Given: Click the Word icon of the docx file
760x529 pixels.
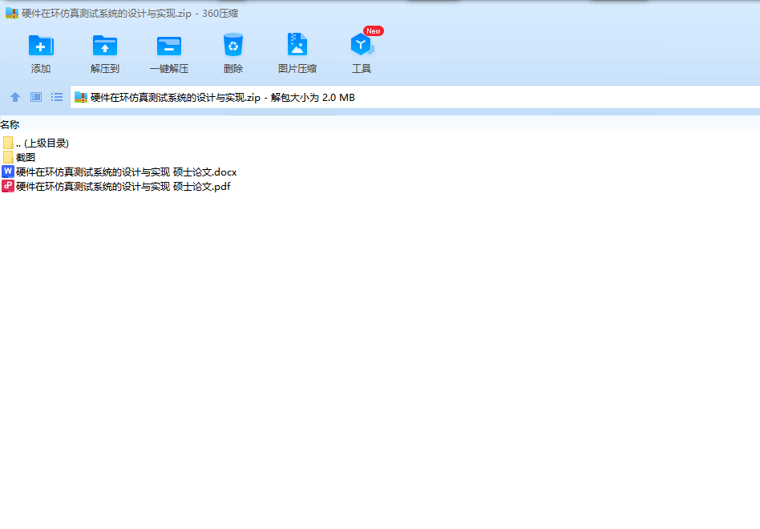Looking at the screenshot, I should pos(8,172).
